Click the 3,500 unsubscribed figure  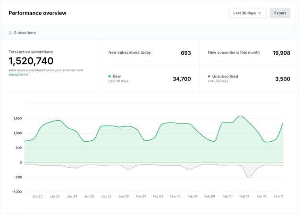[x=282, y=79]
